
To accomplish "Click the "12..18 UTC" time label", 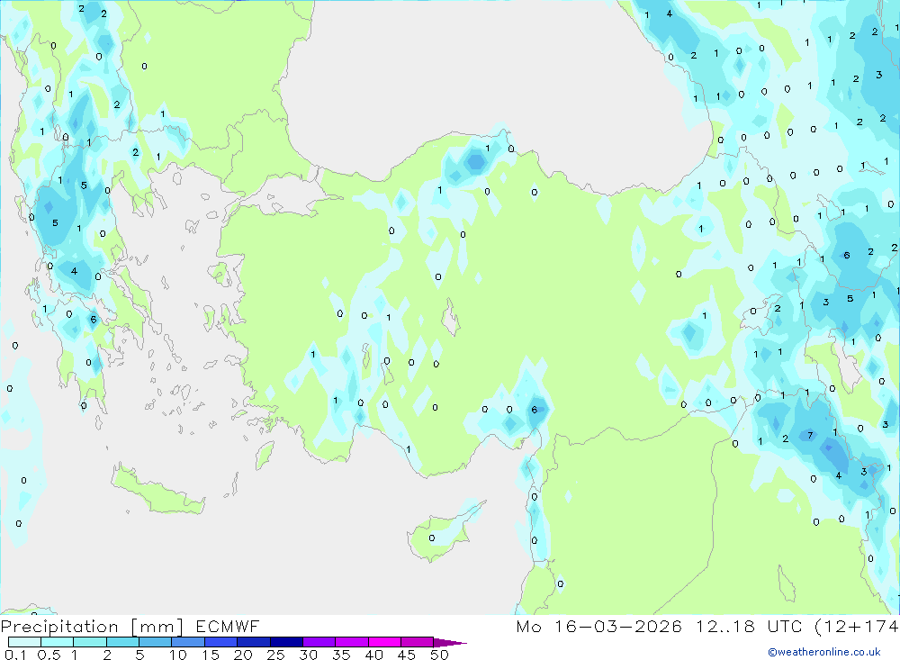I will (749, 626).
